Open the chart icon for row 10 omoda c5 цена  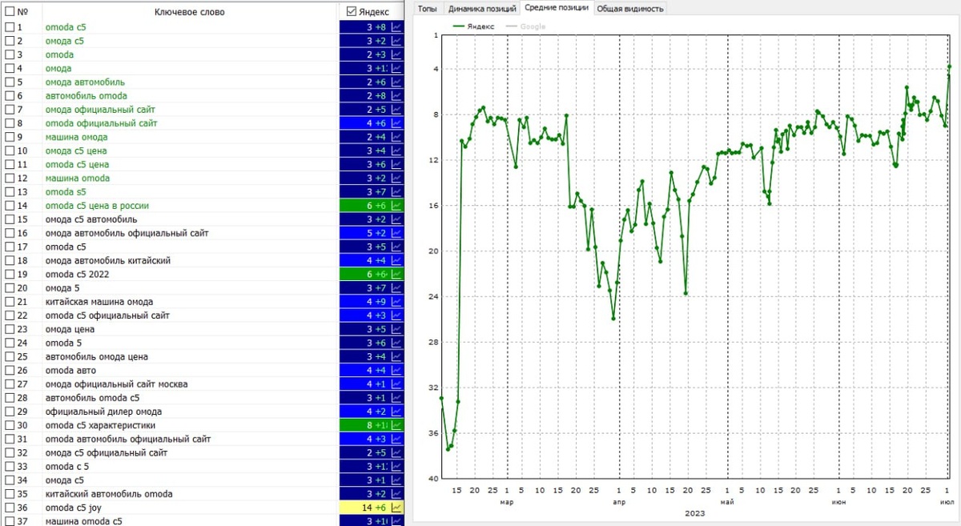pos(396,151)
